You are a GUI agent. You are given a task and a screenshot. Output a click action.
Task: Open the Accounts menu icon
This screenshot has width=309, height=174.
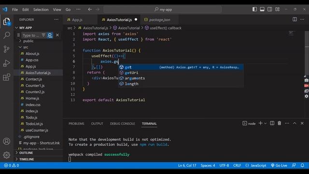pyautogui.click(x=6, y=141)
